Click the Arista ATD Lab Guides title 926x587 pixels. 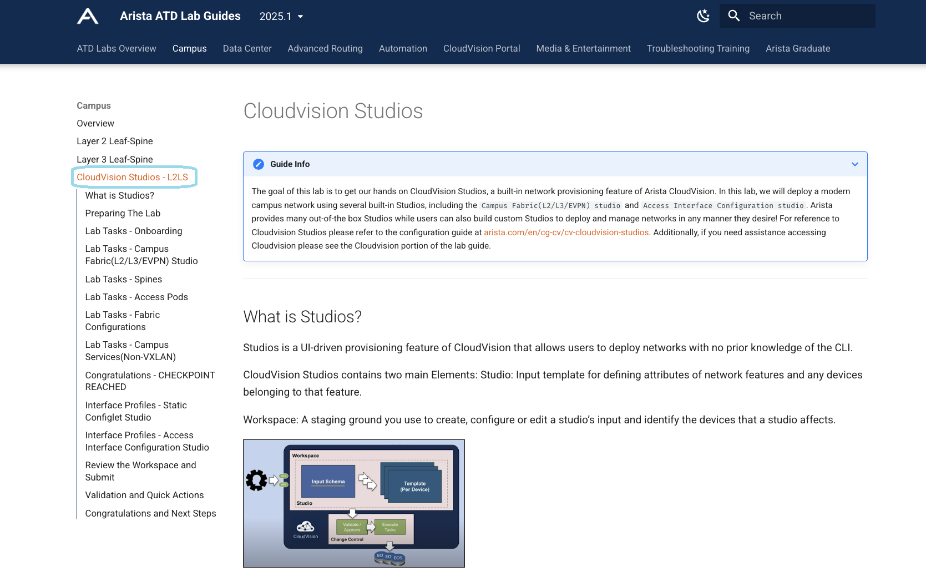coord(180,16)
